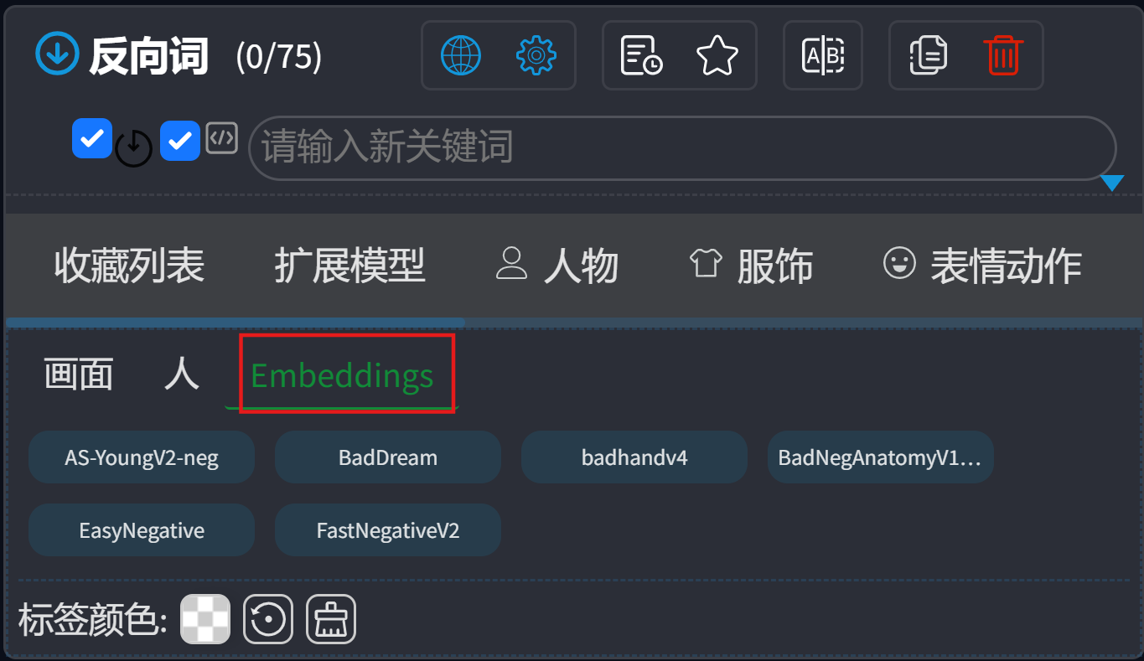Viewport: 1144px width, 661px height.
Task: Click the reset tag color circular arrow icon
Action: (x=268, y=619)
